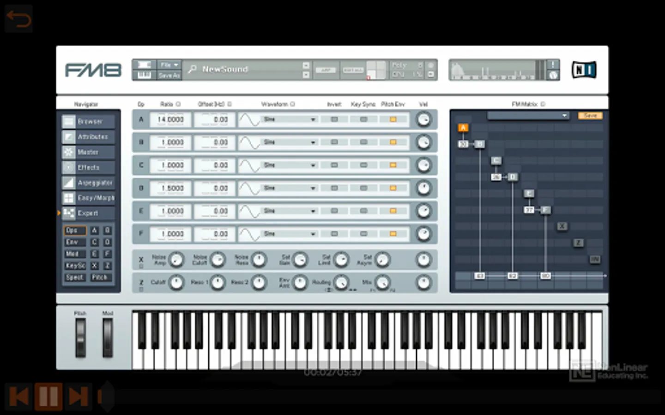Screen dimensions: 665x415
Task: Click the Pitch wheel
Action: [80, 338]
